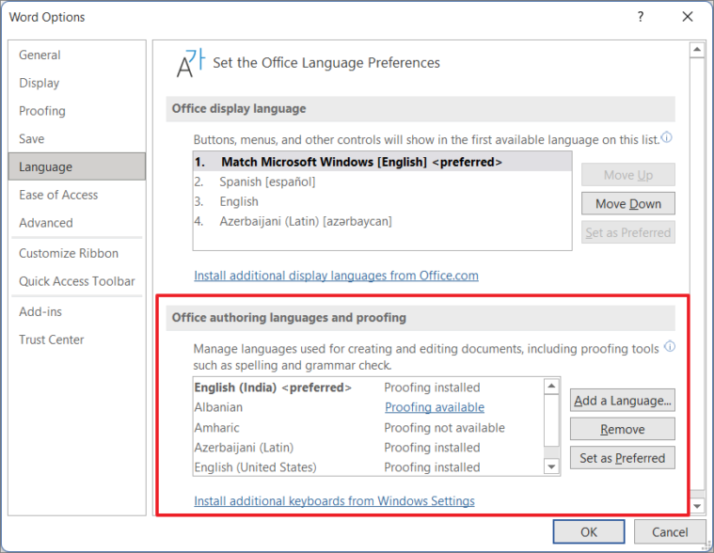Click the main pane scroll down arrow
Screen dimensions: 714x553
tap(697, 506)
